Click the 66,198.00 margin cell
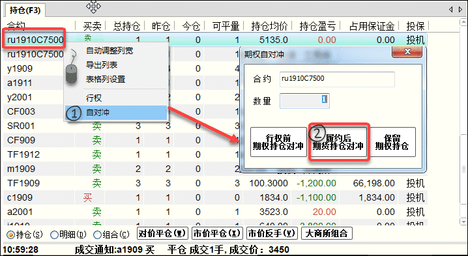 tap(374, 183)
